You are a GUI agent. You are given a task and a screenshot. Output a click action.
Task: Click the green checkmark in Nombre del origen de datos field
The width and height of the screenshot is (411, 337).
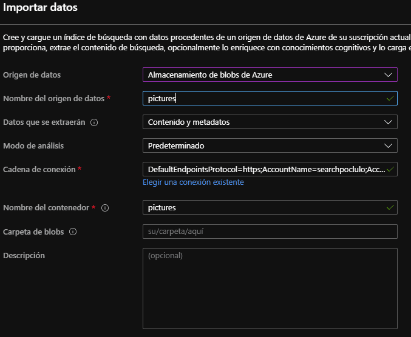click(x=390, y=98)
